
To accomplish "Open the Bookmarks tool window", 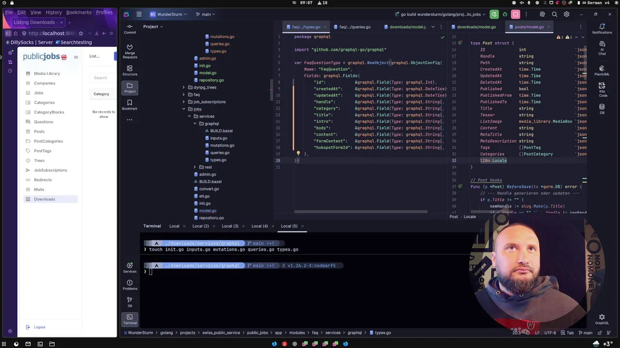I will point(129,105).
